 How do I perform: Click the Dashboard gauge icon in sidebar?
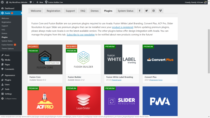point(2,8)
